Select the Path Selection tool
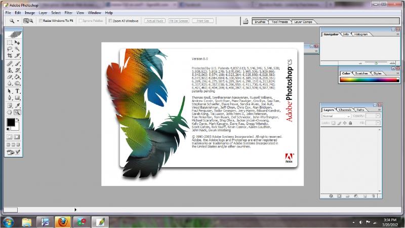 click(10, 91)
